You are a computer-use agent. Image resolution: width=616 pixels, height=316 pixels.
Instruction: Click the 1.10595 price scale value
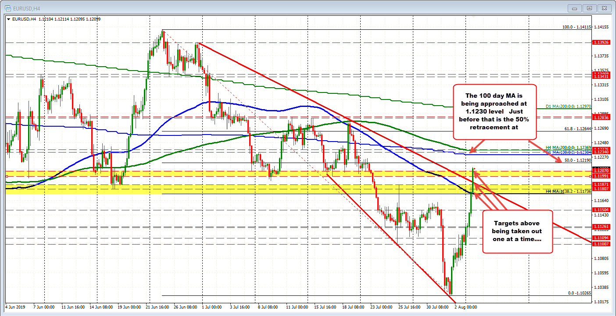(x=601, y=273)
